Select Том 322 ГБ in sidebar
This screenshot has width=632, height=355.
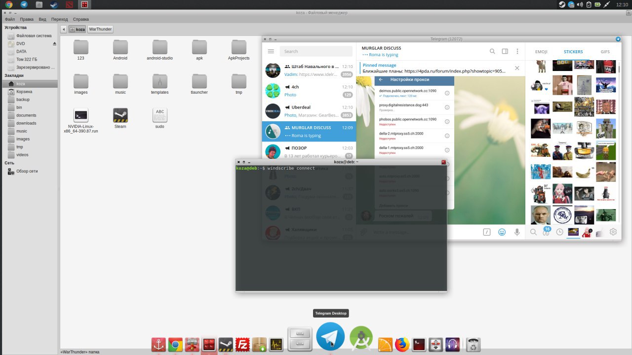(x=29, y=59)
